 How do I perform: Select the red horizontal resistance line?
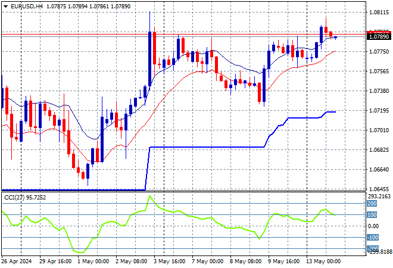point(184,34)
